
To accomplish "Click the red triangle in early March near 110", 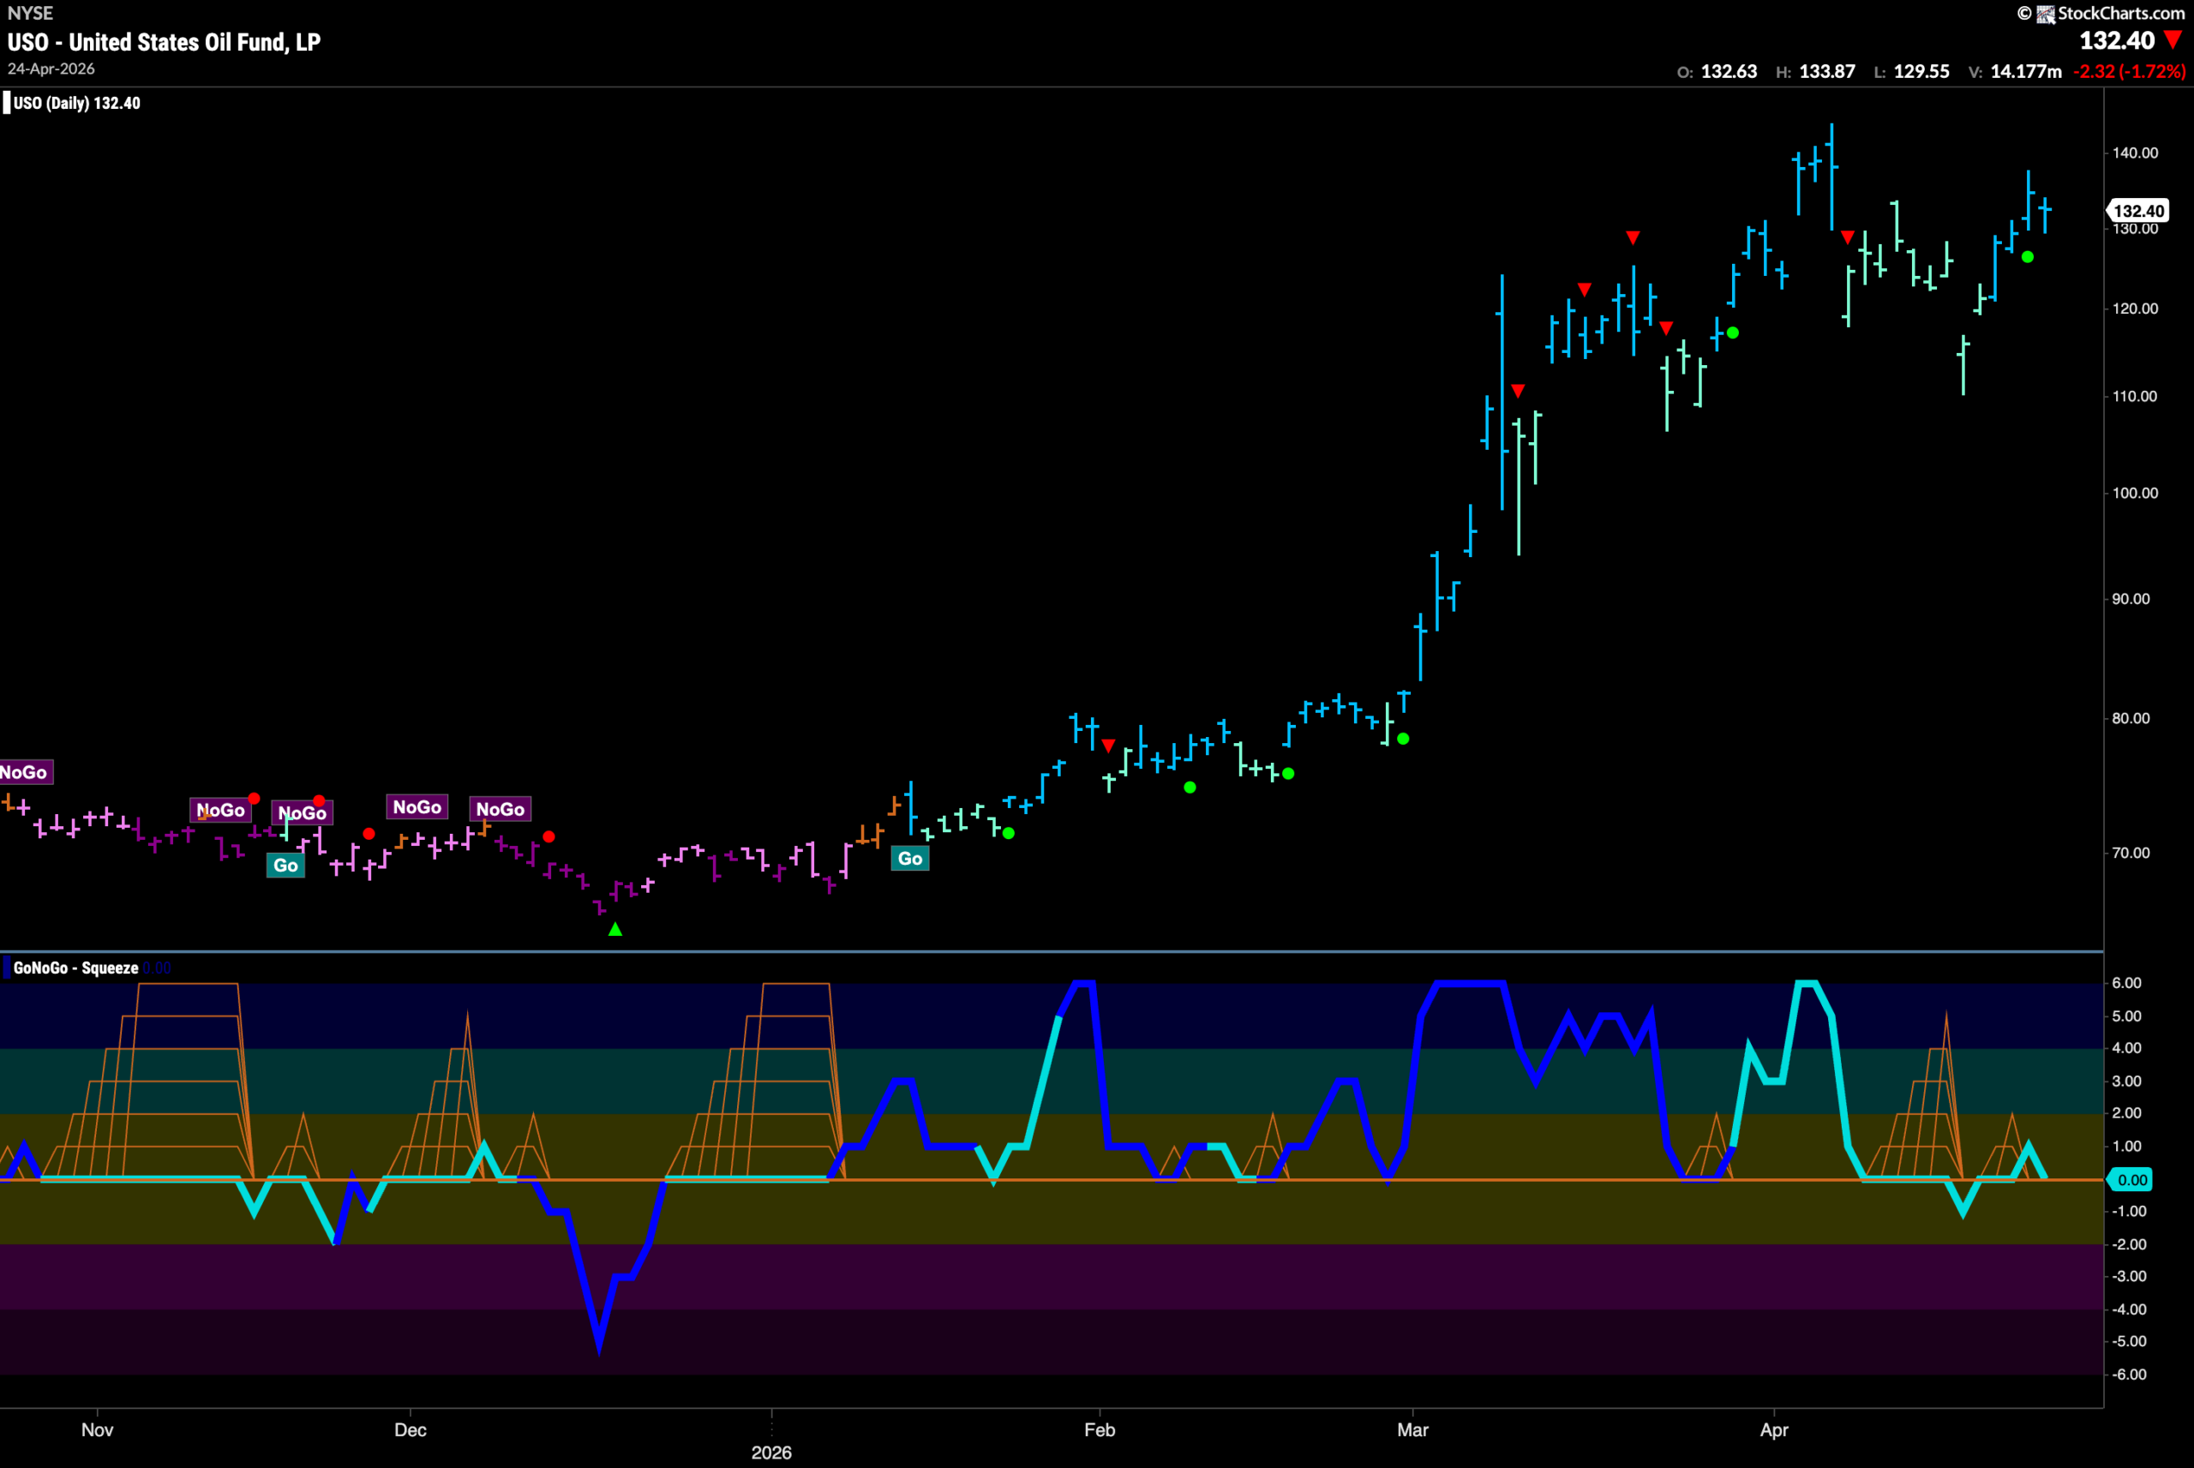I will click(x=1518, y=391).
